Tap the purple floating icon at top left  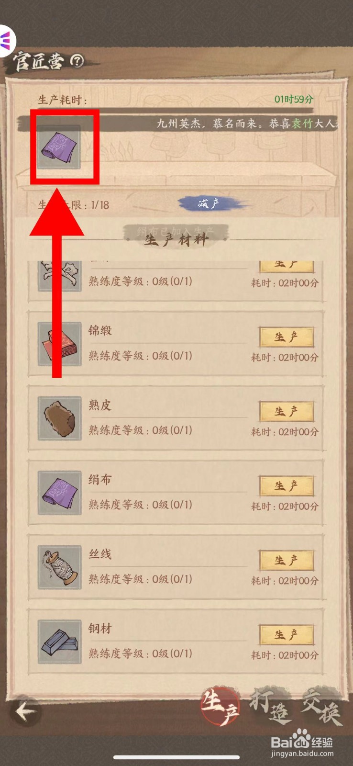(x=6, y=40)
